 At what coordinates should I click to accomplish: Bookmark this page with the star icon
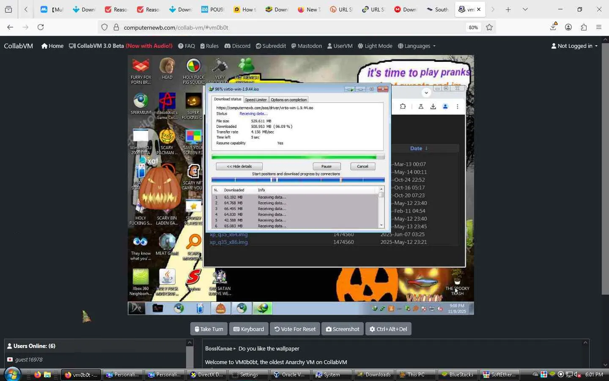click(x=489, y=28)
